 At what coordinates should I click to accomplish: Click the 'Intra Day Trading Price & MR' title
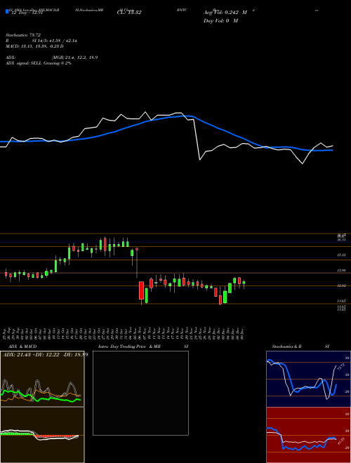click(x=129, y=347)
